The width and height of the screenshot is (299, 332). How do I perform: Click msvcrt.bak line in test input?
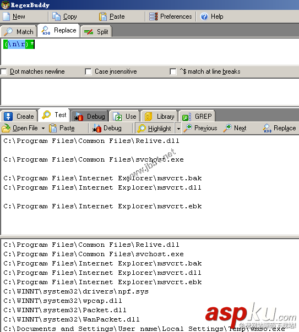102,178
